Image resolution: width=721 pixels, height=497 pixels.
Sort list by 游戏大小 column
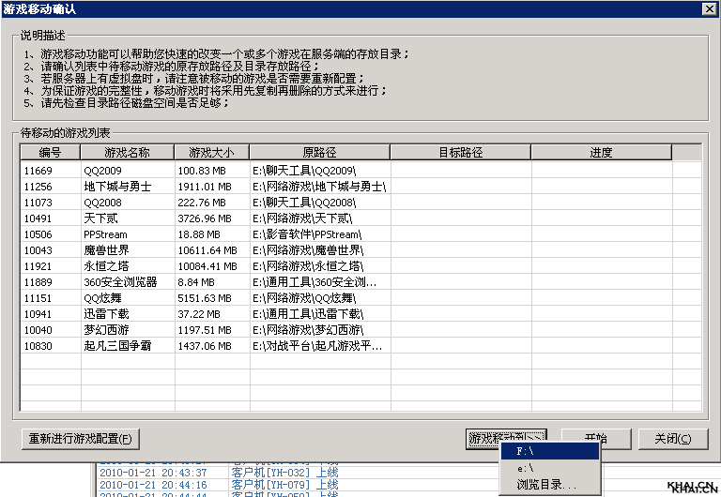(x=211, y=153)
